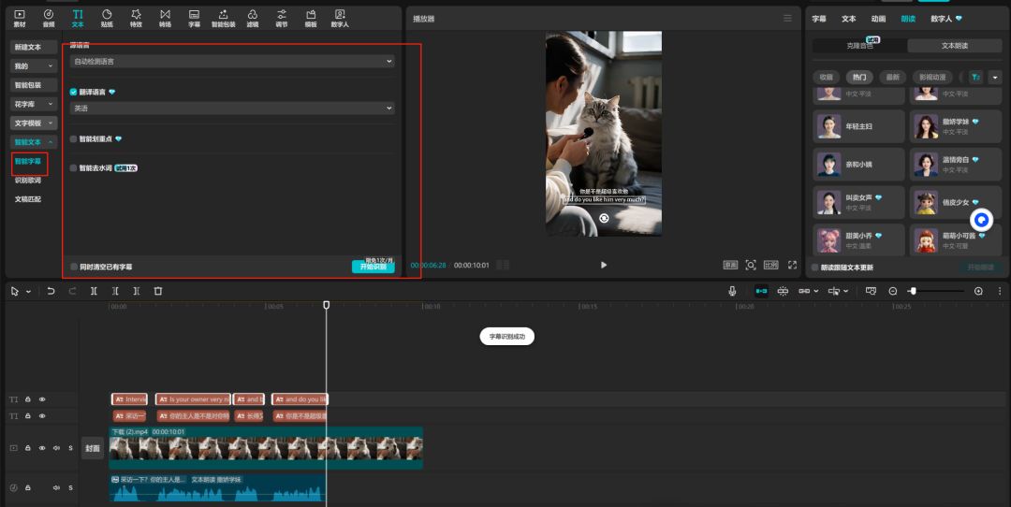Viewport: 1011px width, 507px height.
Task: Switch to the 动画 tab in right panel
Action: 878,19
